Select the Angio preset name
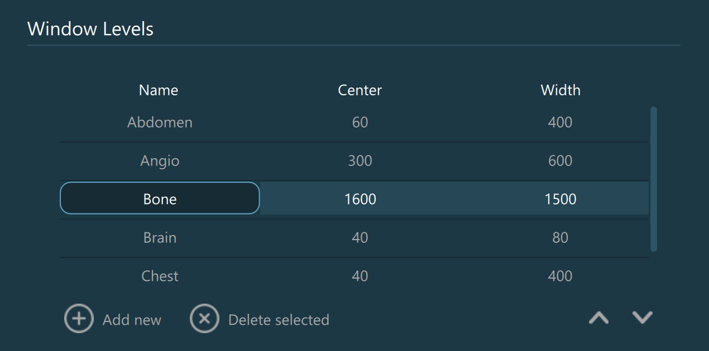 [160, 161]
